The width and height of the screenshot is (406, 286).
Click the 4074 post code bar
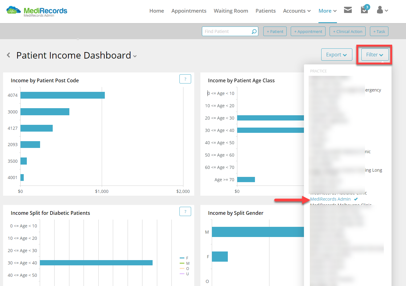tap(63, 95)
